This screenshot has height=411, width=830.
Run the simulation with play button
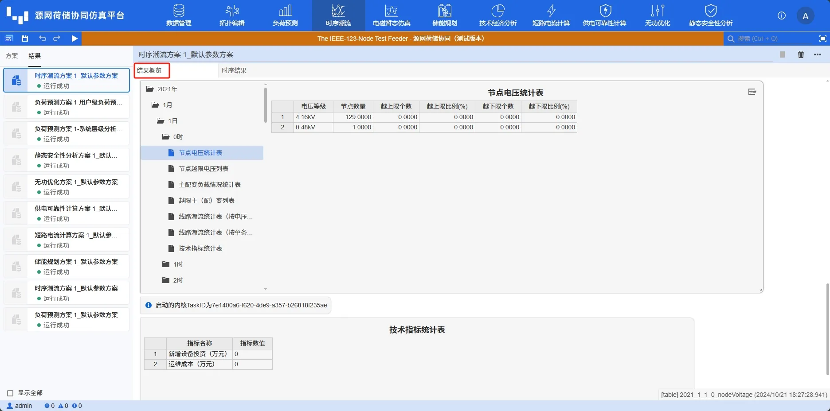[x=74, y=39]
